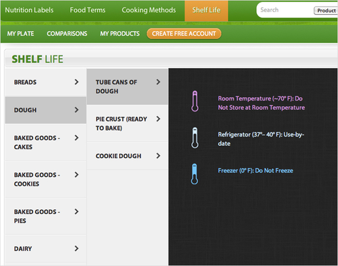Expand the Breads category chevron
The width and height of the screenshot is (338, 266).
[76, 82]
